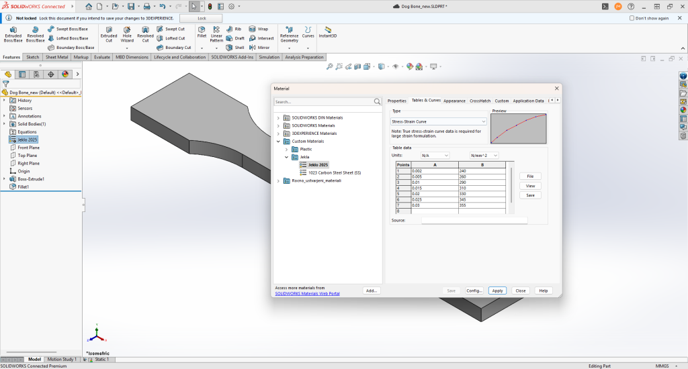
Task: Open the N/A units dropdown
Action: click(x=435, y=156)
